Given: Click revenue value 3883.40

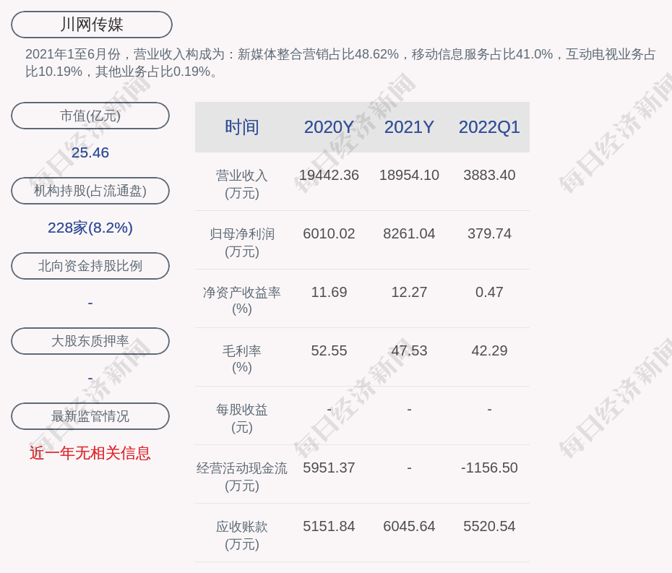Looking at the screenshot, I should (489, 176).
